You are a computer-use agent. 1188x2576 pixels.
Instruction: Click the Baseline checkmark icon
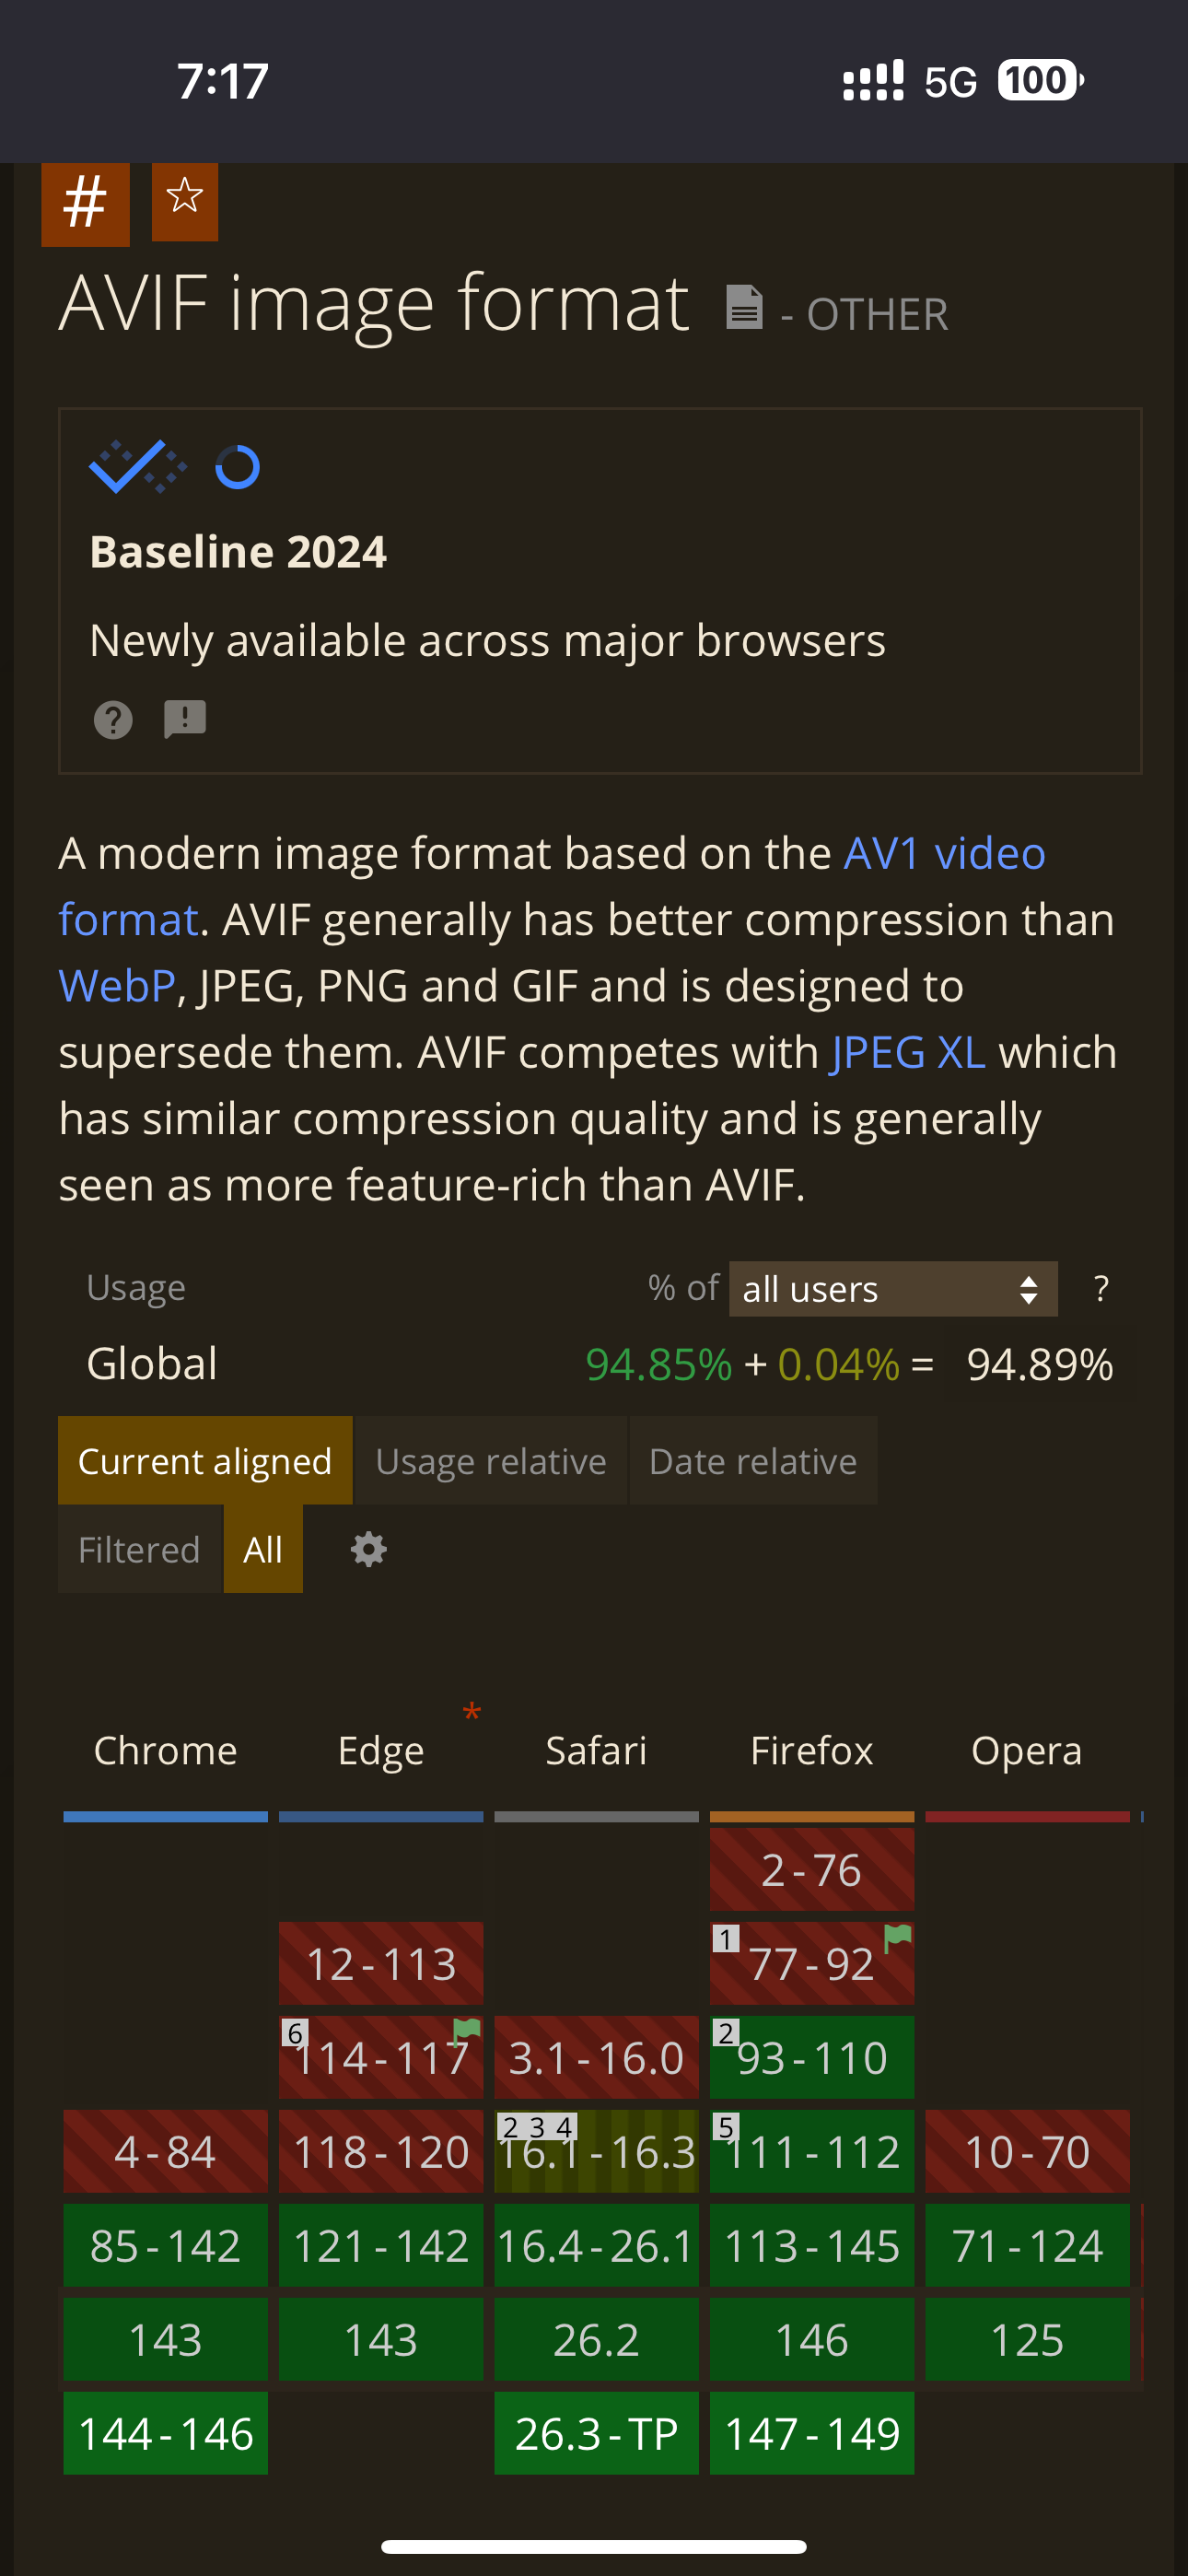136,466
